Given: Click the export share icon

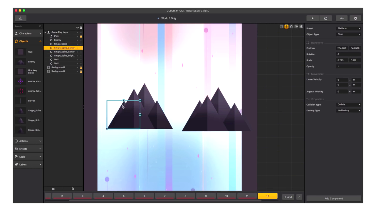Looking at the screenshot, I should click(325, 18).
